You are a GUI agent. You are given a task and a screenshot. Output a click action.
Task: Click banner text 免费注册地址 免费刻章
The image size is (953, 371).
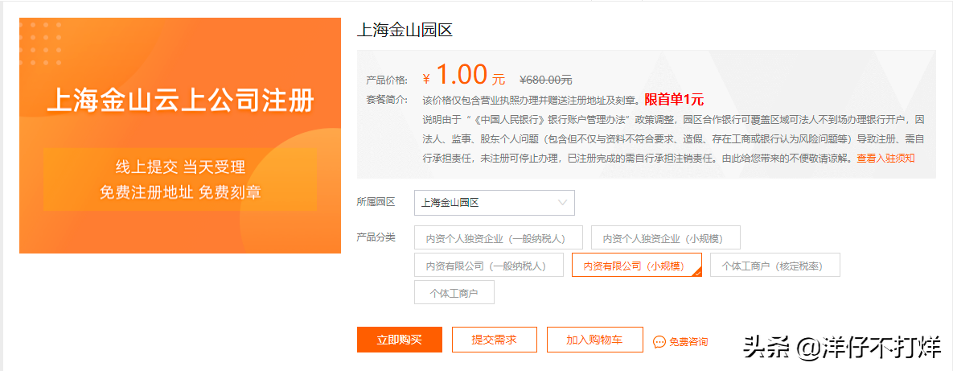[180, 192]
